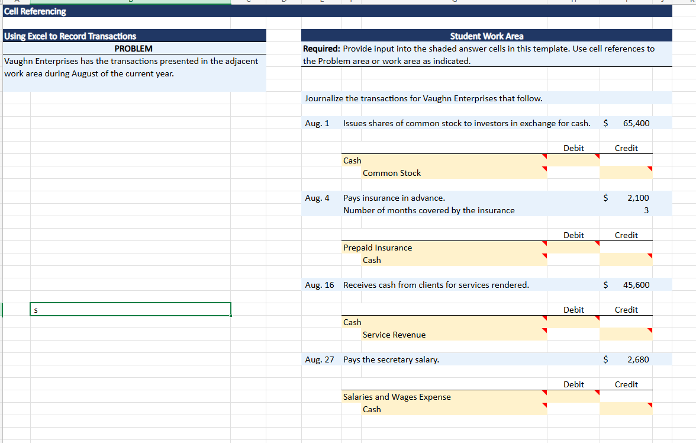The image size is (696, 443).
Task: Select the Student Work Area header cell
Action: coord(485,36)
